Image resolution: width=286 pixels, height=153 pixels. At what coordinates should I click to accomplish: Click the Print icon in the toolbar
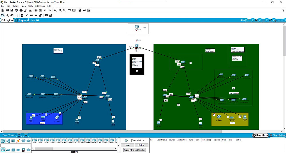pyautogui.click(x=16, y=10)
